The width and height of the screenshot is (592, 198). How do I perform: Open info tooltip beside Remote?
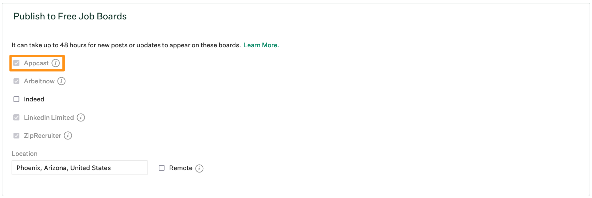point(200,168)
